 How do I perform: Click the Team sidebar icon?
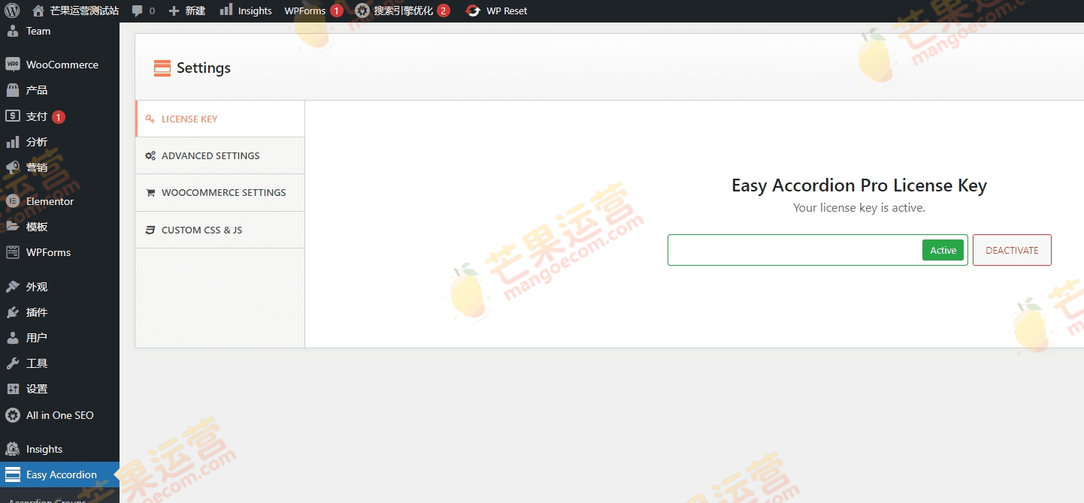[x=13, y=31]
